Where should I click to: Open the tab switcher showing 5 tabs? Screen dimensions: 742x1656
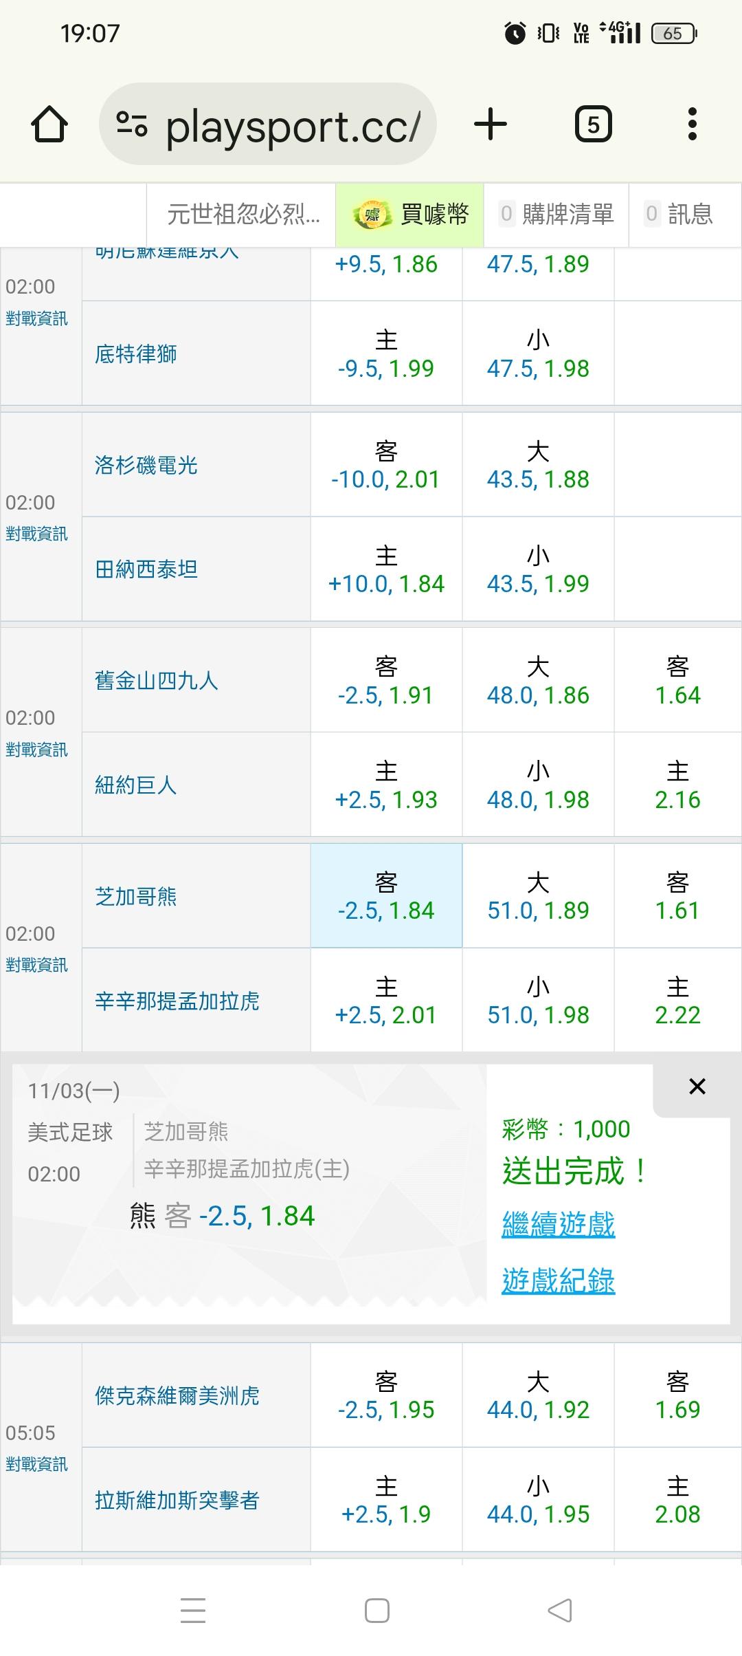(x=593, y=125)
